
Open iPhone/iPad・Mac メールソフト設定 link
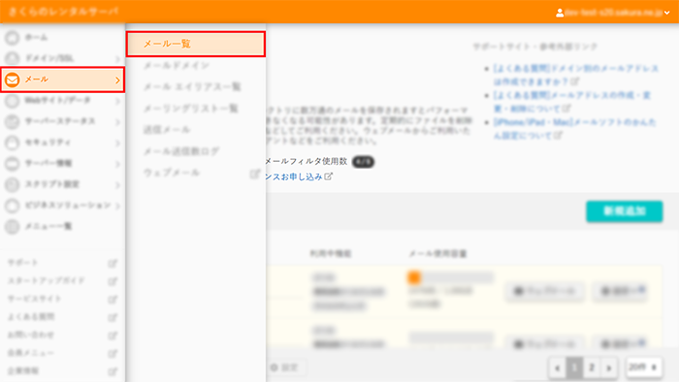click(x=574, y=129)
